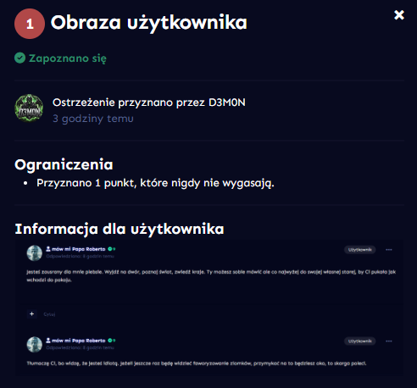Select the Przyznano 1 punkt restriction text

155,183
